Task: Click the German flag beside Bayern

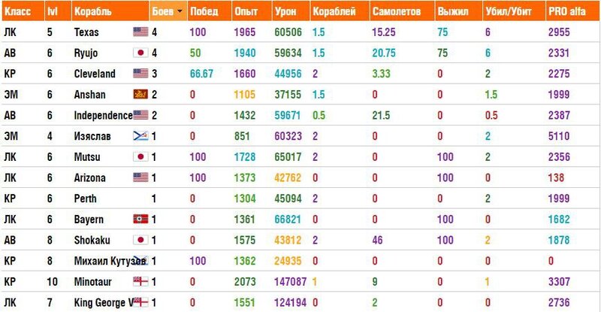Action: [140, 219]
